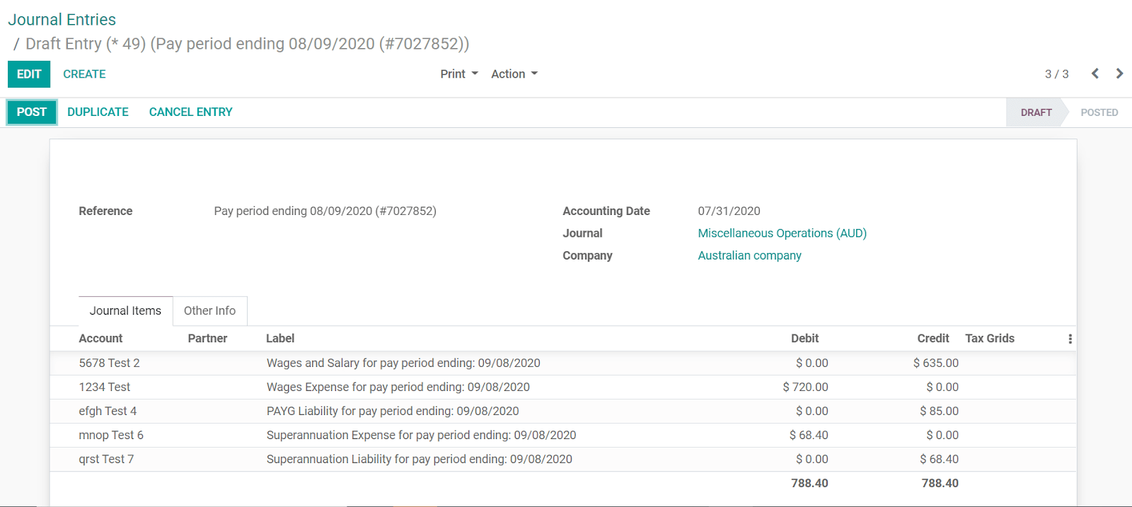Post the draft journal entry

(x=32, y=112)
